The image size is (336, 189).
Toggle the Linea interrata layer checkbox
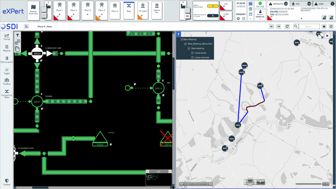[193, 57]
